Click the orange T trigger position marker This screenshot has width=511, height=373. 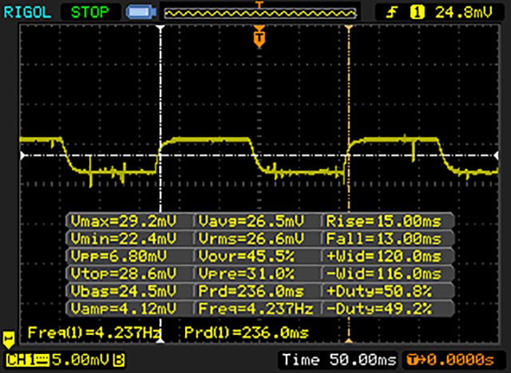259,37
